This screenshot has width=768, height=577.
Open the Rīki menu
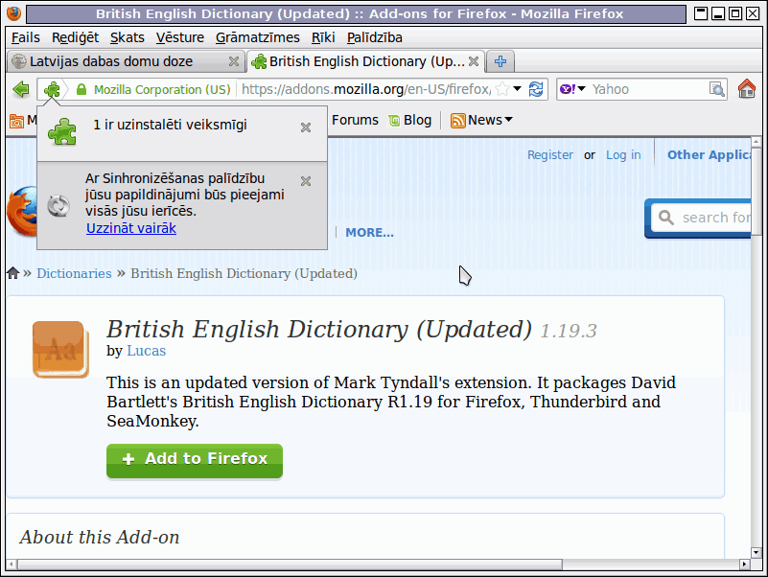323,37
